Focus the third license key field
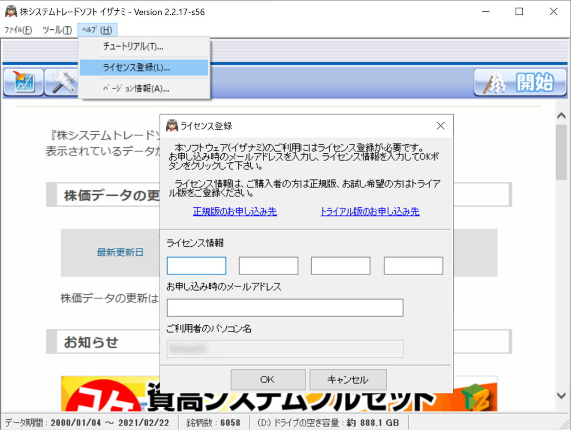 coord(341,266)
